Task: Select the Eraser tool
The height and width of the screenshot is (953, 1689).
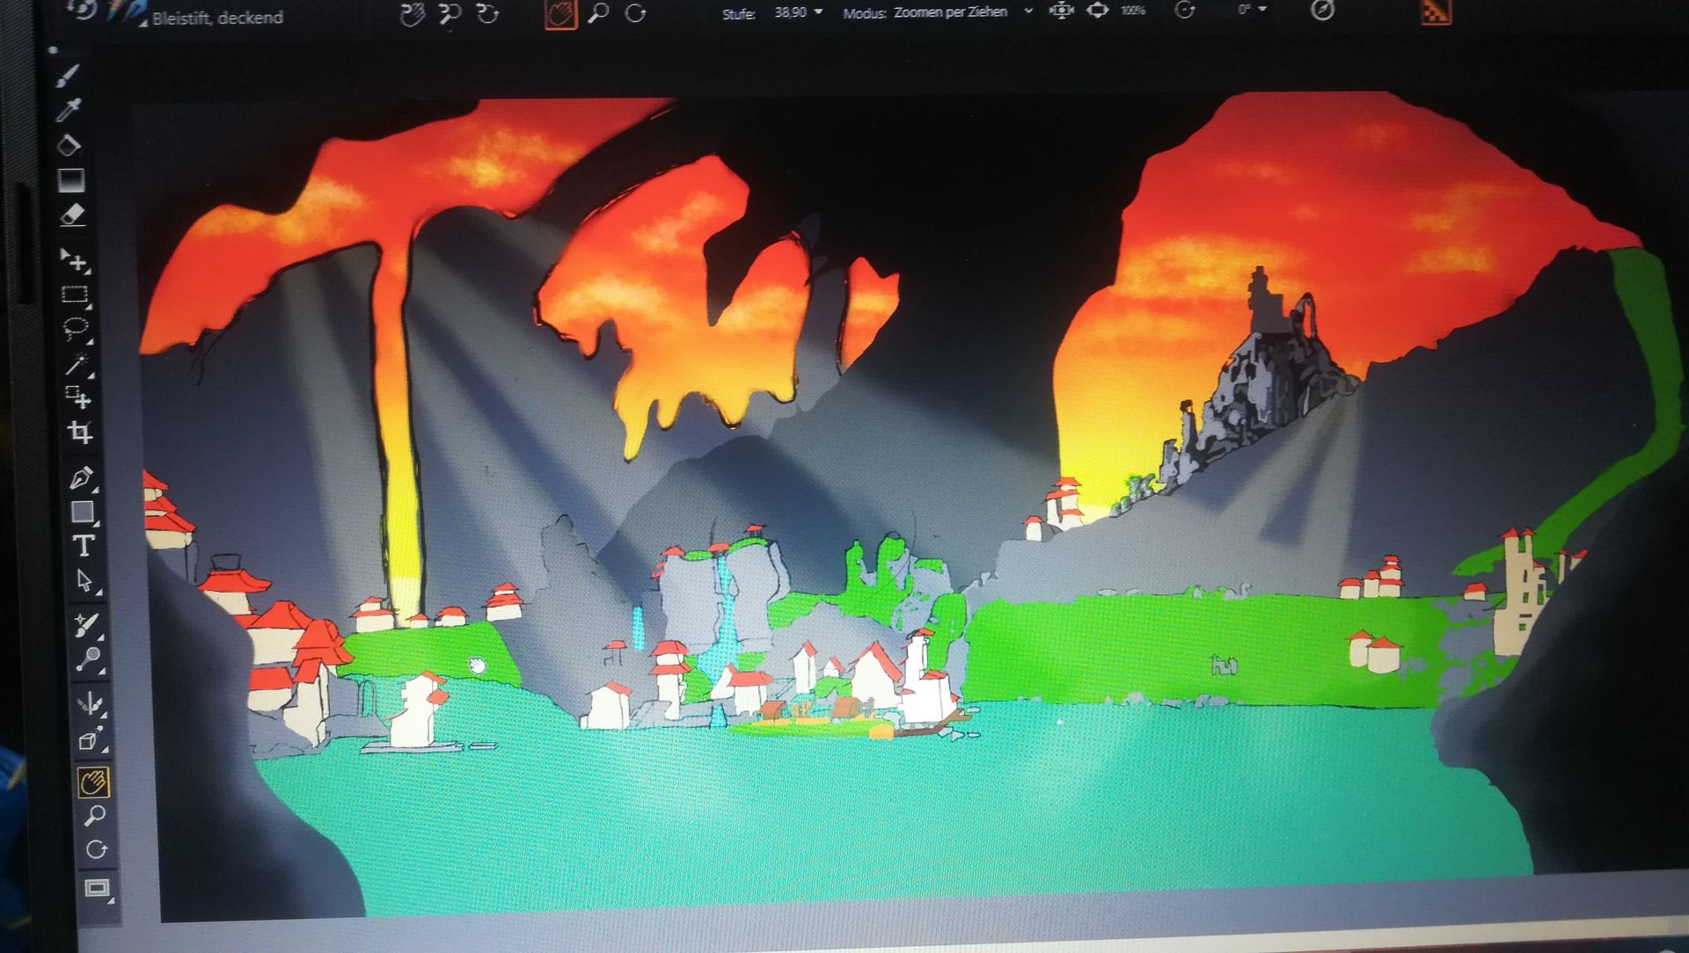Action: 72,215
